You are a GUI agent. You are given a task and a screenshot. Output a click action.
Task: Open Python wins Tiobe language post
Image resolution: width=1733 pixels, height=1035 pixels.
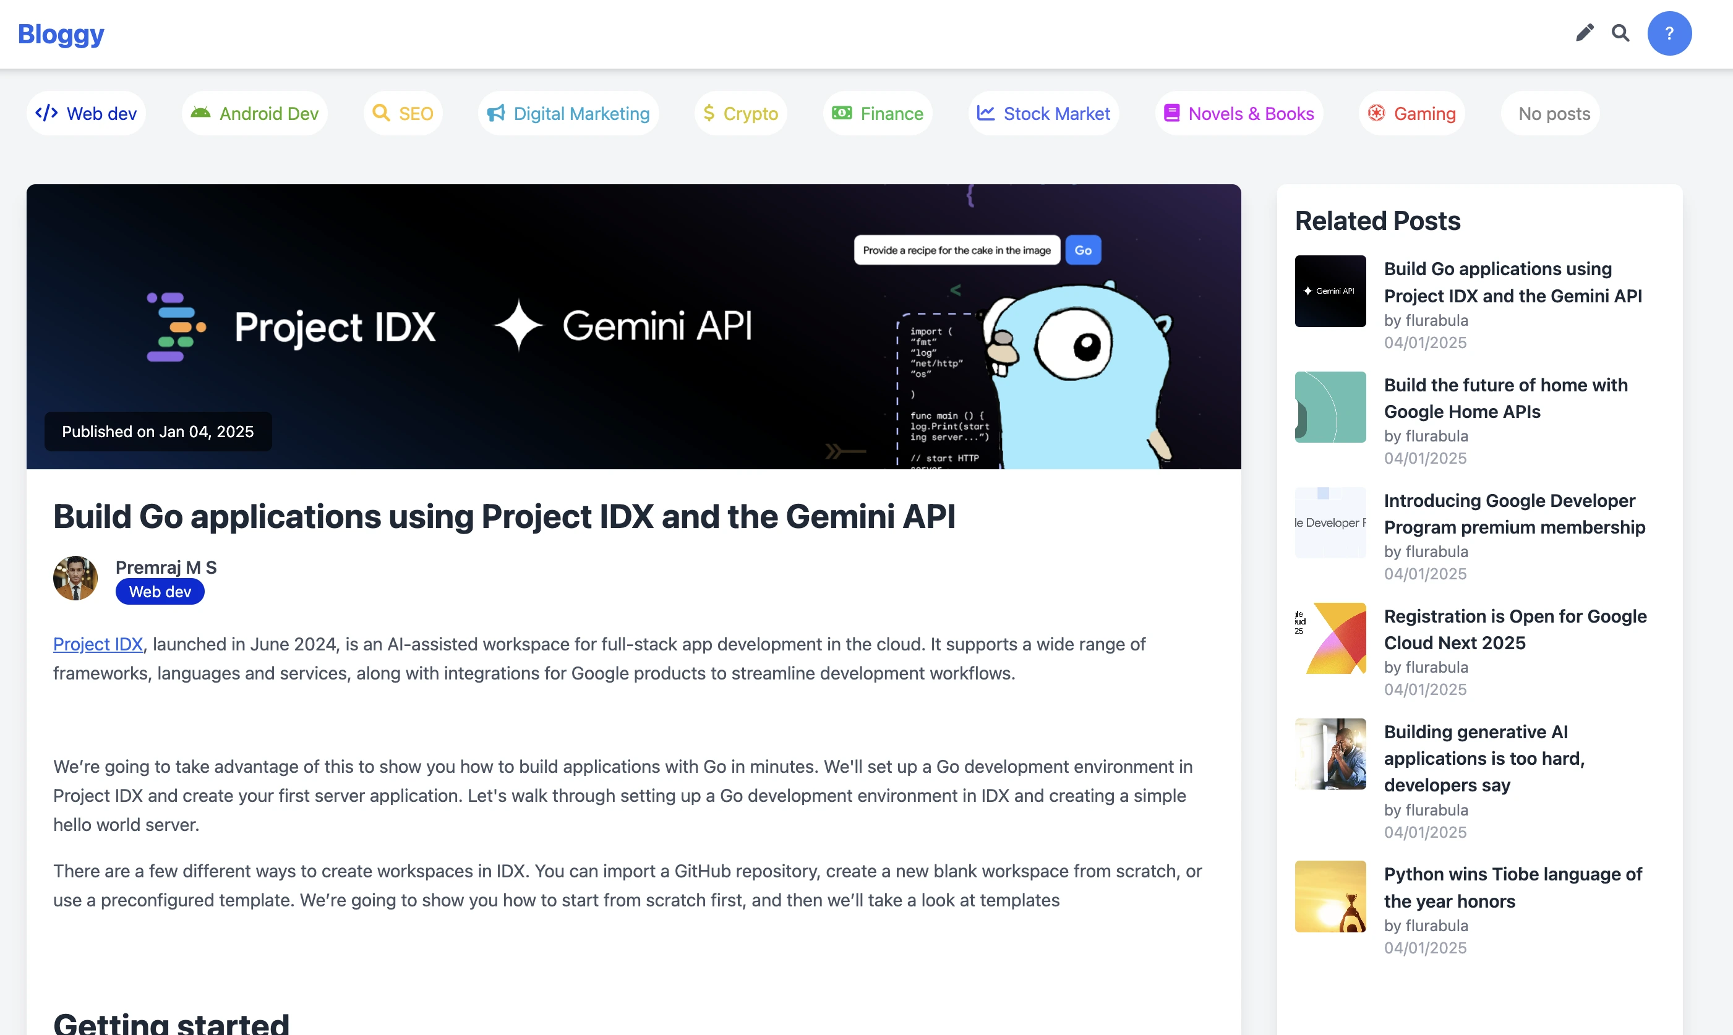click(1513, 887)
